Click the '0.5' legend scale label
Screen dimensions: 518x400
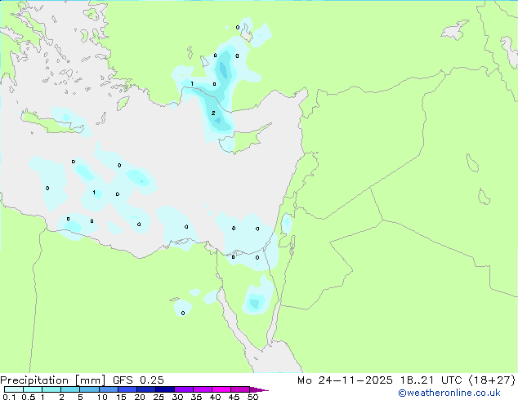tap(29, 397)
